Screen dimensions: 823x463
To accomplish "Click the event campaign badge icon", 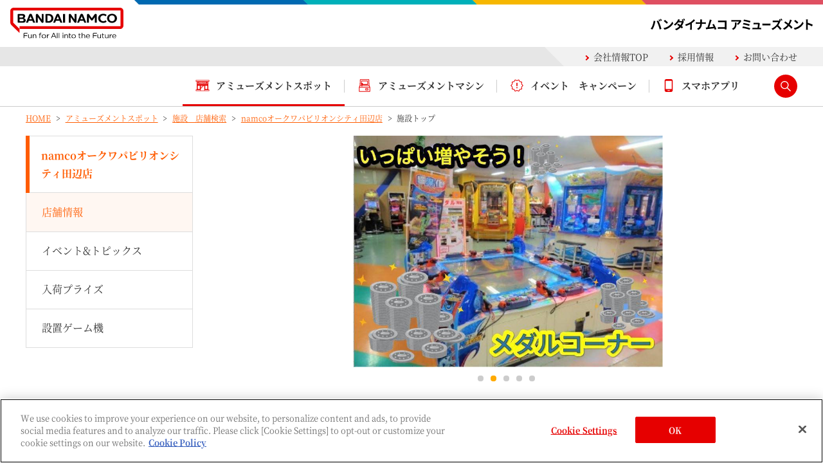I will 517,86.
